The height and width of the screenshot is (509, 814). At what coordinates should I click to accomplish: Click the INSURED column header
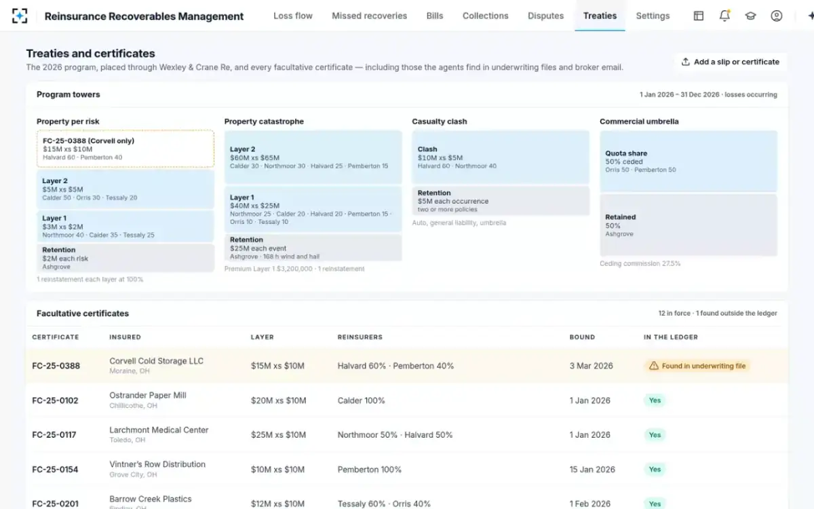coord(125,337)
